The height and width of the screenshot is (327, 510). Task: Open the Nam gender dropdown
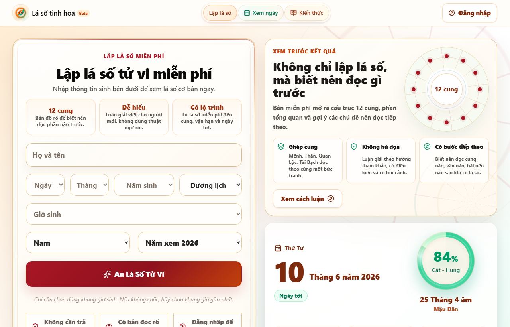tap(78, 243)
